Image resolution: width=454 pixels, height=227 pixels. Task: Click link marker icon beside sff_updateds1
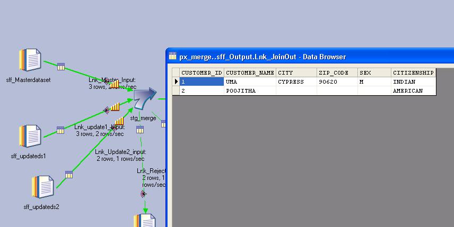(60, 130)
